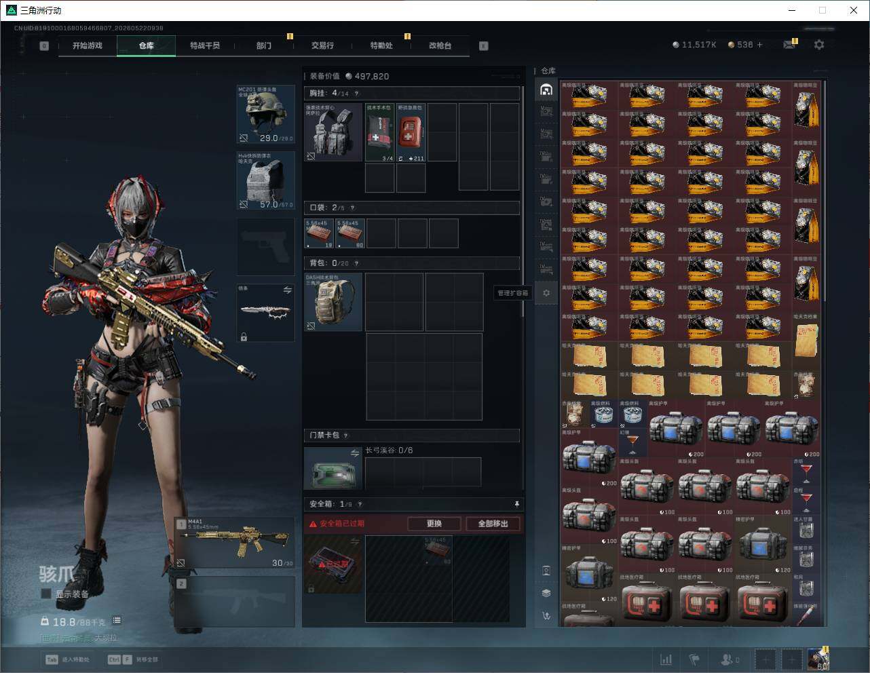
Task: Select the 战术手术包 item showing 3/4
Action: pyautogui.click(x=380, y=132)
